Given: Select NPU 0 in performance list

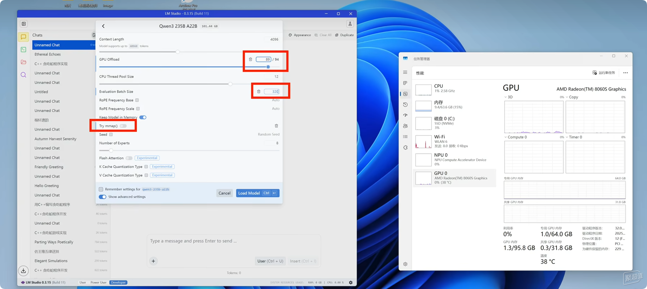Looking at the screenshot, I should pos(454,159).
